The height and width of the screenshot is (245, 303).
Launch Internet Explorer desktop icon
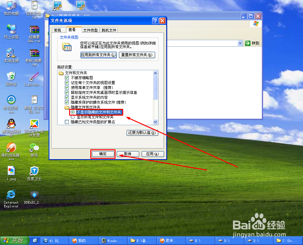click(x=11, y=199)
